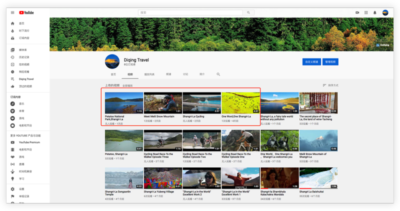Click the 自定义频道 button
400x211 pixels.
tap(311, 62)
